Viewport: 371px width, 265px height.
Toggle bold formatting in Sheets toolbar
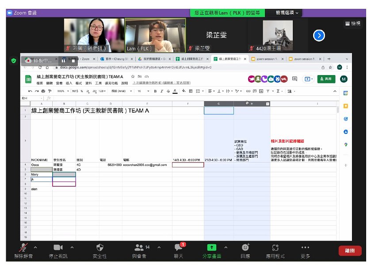(155, 91)
